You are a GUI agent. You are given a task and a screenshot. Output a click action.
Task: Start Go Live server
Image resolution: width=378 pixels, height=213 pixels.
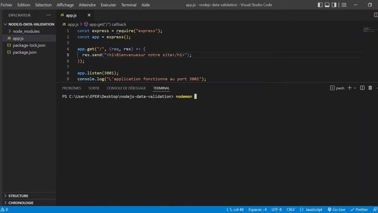tap(336, 209)
